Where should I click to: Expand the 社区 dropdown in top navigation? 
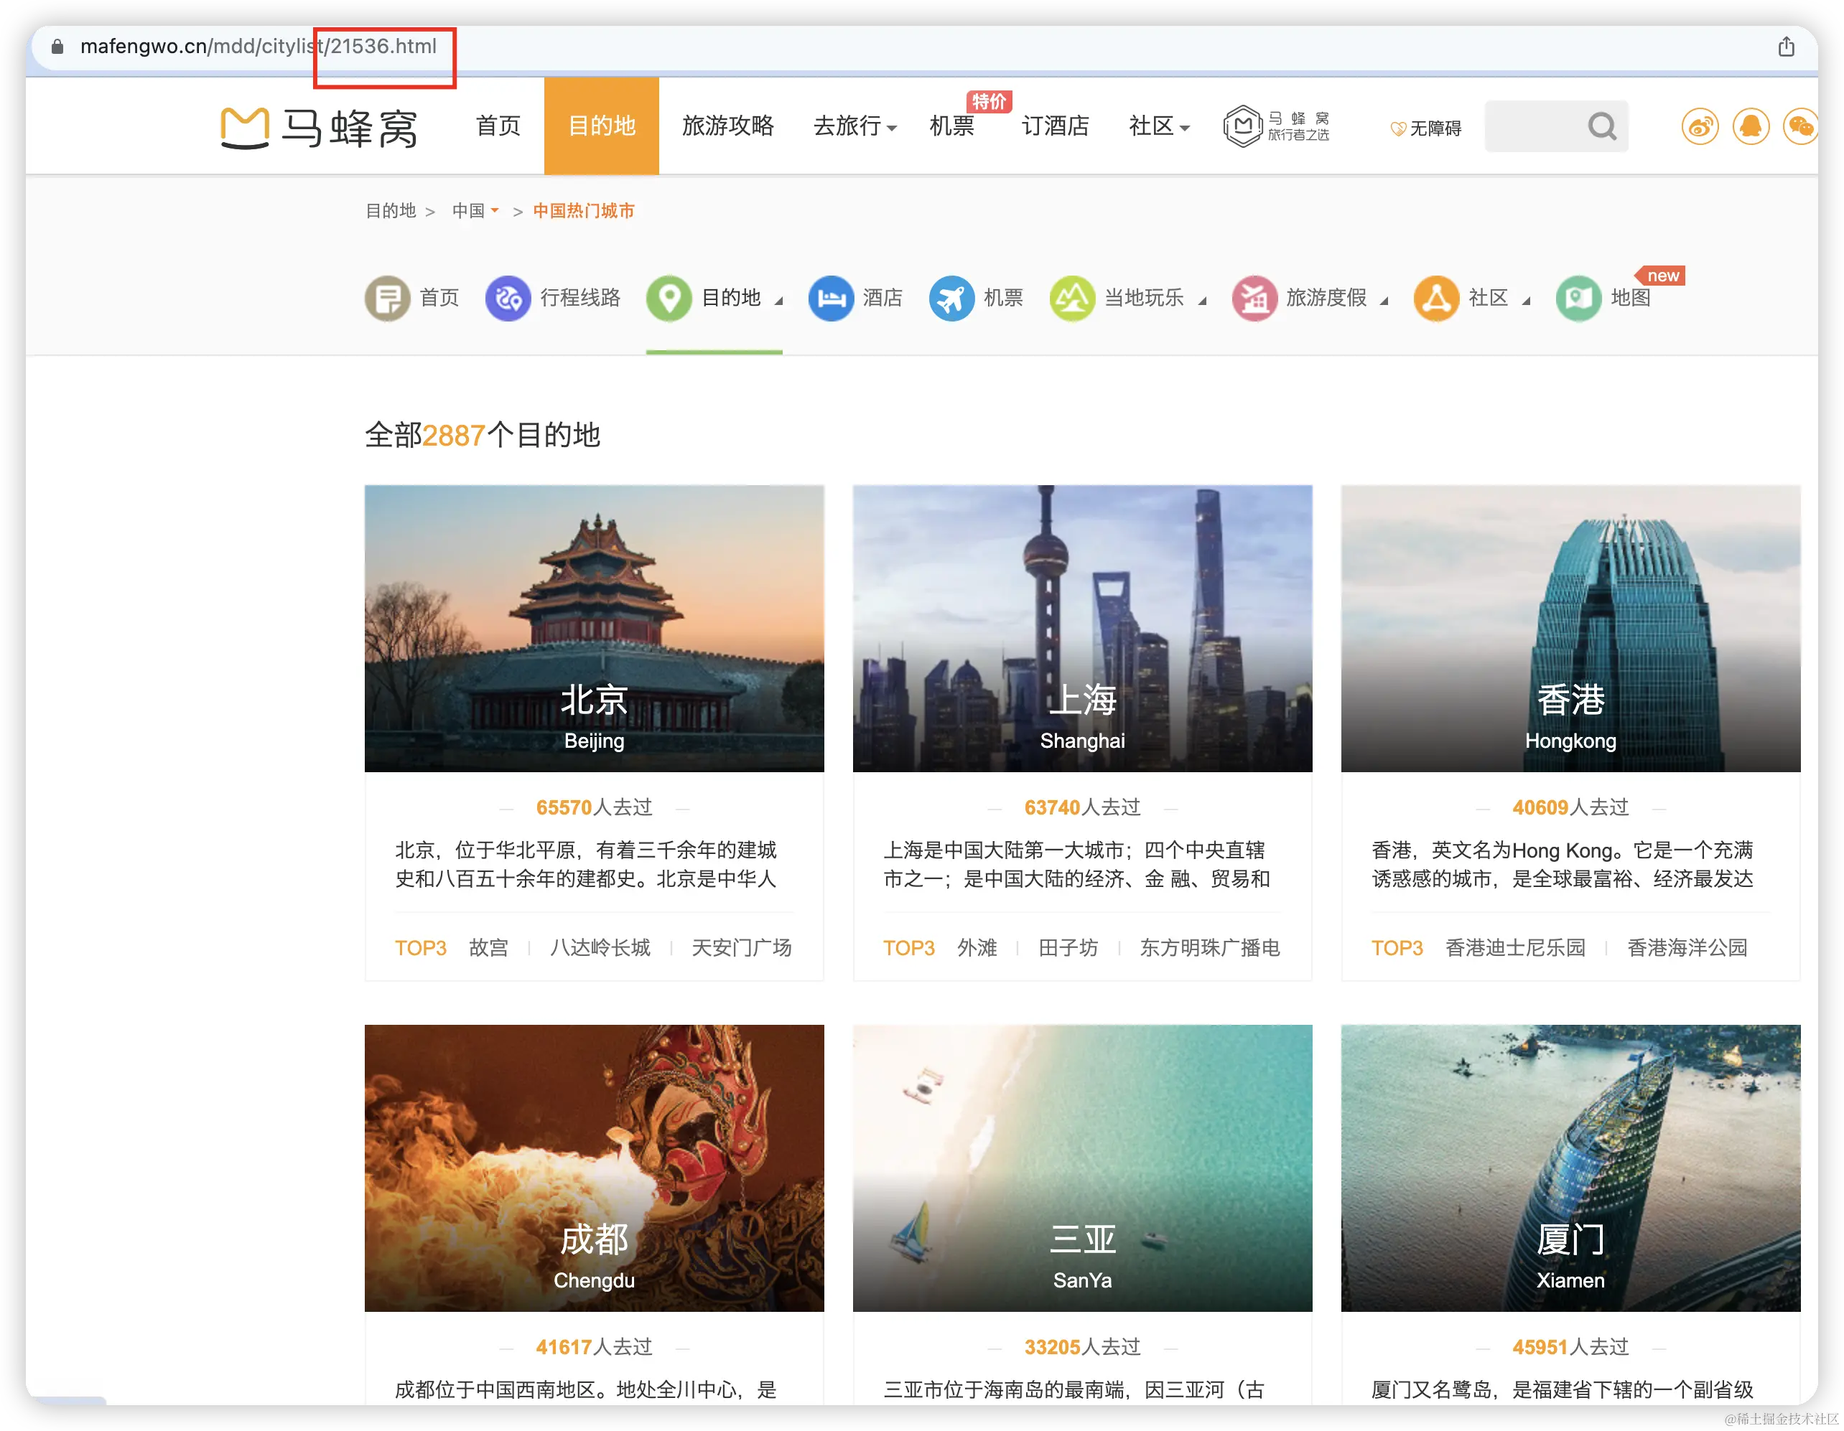(x=1158, y=126)
